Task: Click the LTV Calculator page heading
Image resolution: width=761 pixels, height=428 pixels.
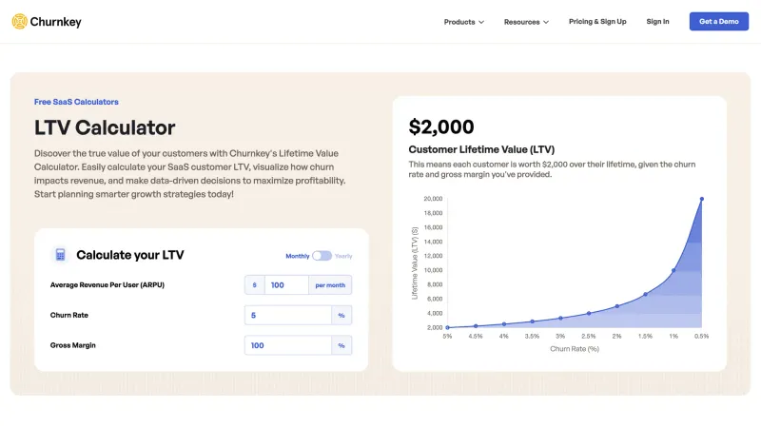Action: pyautogui.click(x=105, y=127)
